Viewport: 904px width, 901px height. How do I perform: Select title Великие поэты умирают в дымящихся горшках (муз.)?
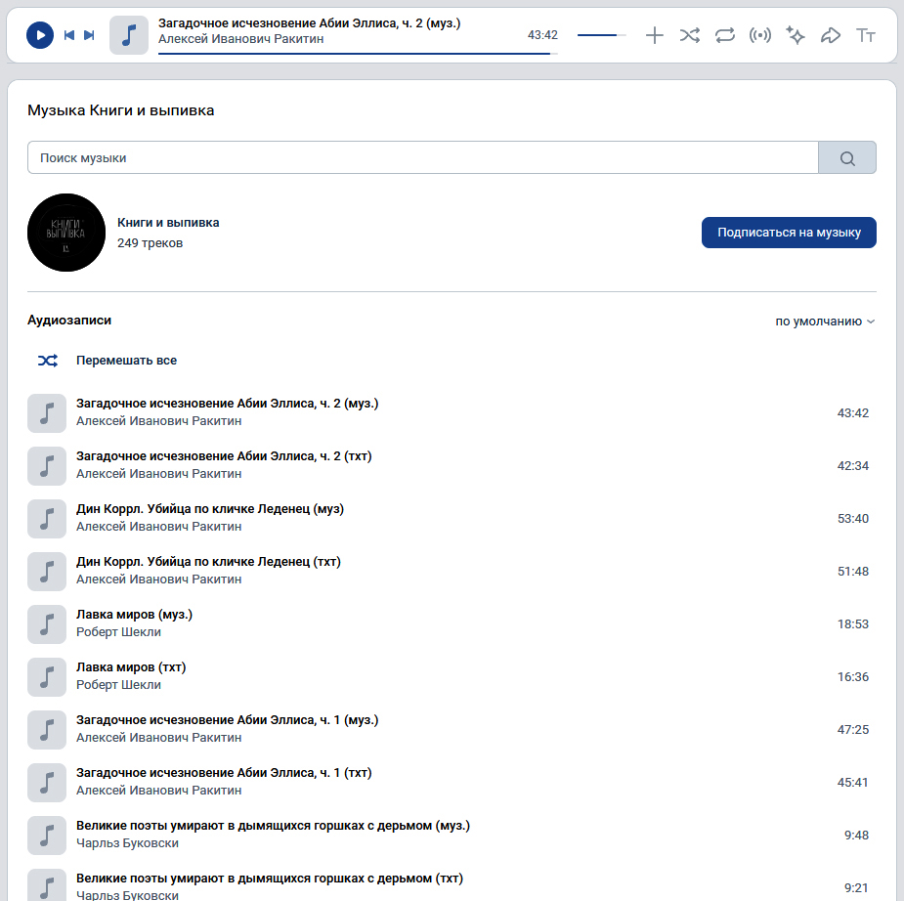tap(273, 826)
